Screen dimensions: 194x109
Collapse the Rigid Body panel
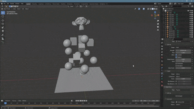[x=165, y=87]
